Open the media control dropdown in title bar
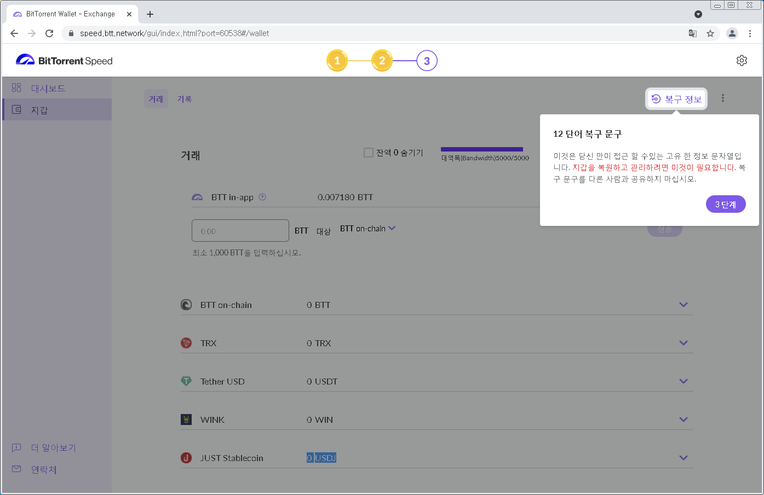 698,14
